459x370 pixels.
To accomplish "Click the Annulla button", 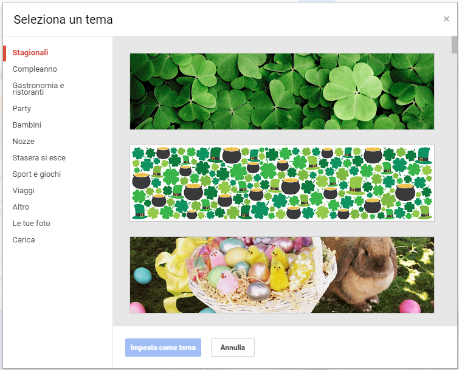I will (233, 348).
